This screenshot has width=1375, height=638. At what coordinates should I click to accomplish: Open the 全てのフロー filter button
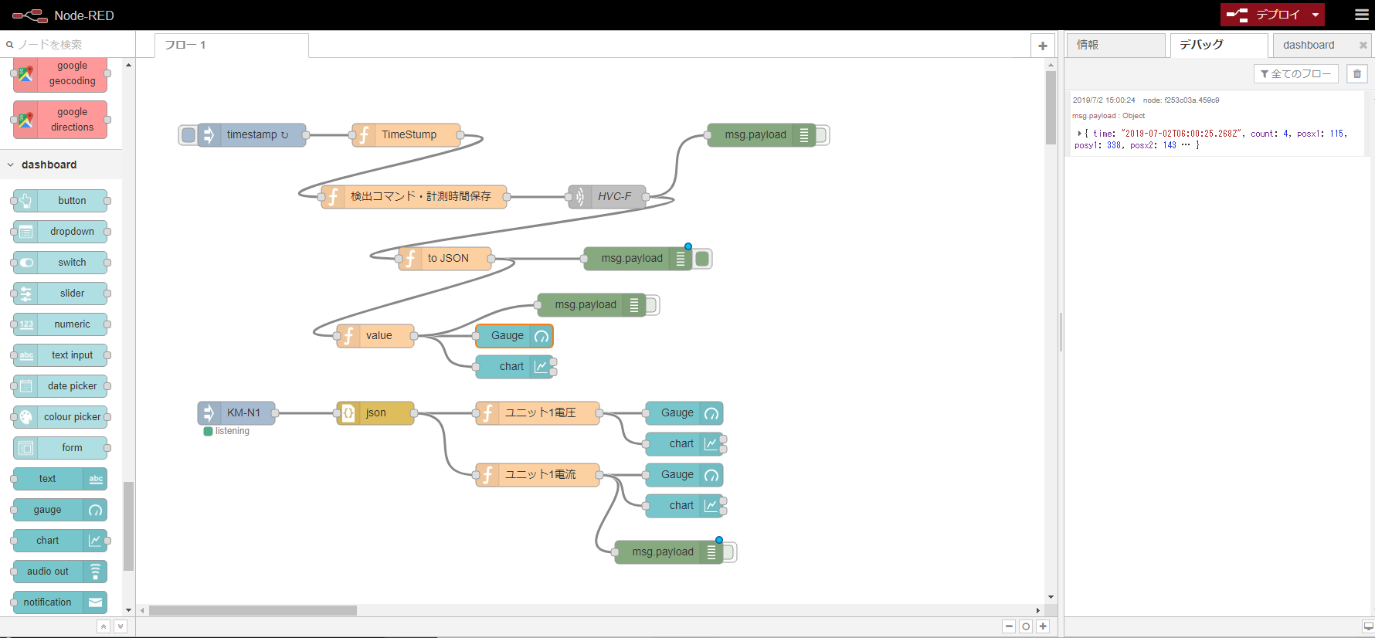click(1296, 74)
